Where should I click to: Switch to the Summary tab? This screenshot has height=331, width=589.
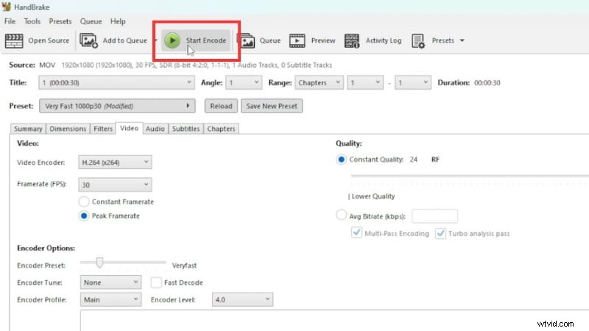(28, 129)
